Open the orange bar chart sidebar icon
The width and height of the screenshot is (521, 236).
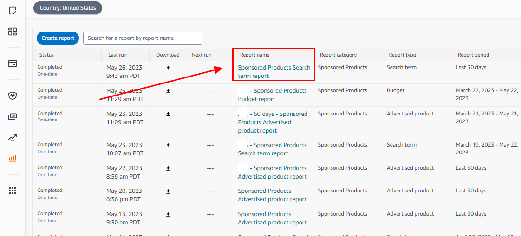click(x=13, y=159)
